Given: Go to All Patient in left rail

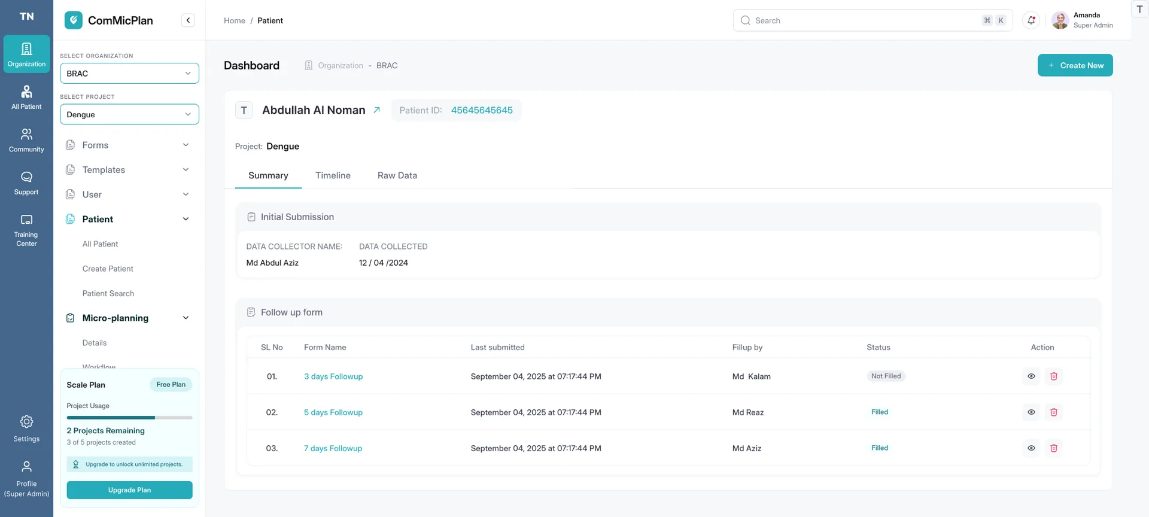Looking at the screenshot, I should pos(26,98).
